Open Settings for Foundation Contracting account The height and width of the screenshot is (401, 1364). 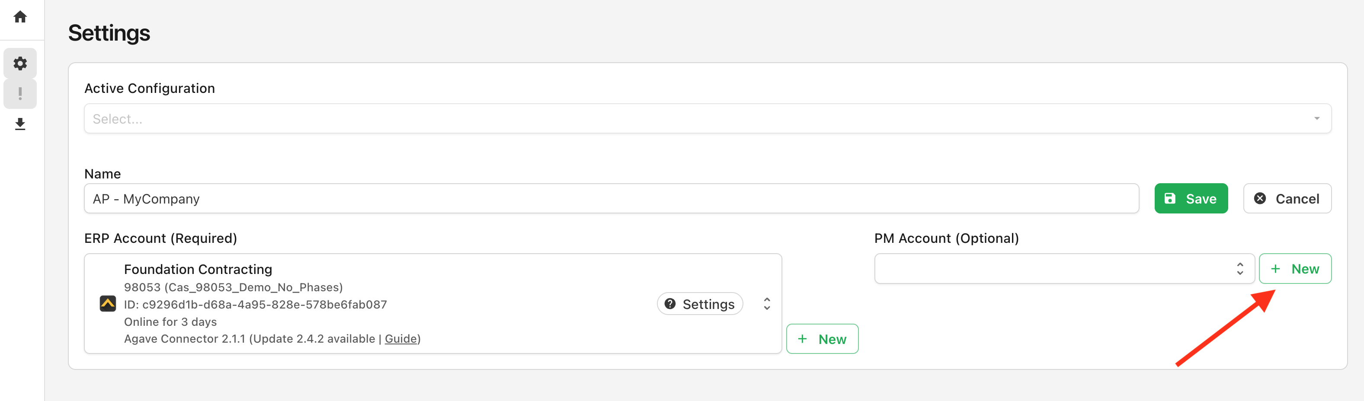[x=700, y=304]
